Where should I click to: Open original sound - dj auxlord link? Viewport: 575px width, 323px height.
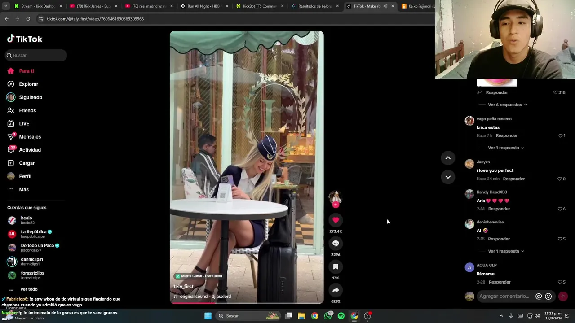(205, 297)
